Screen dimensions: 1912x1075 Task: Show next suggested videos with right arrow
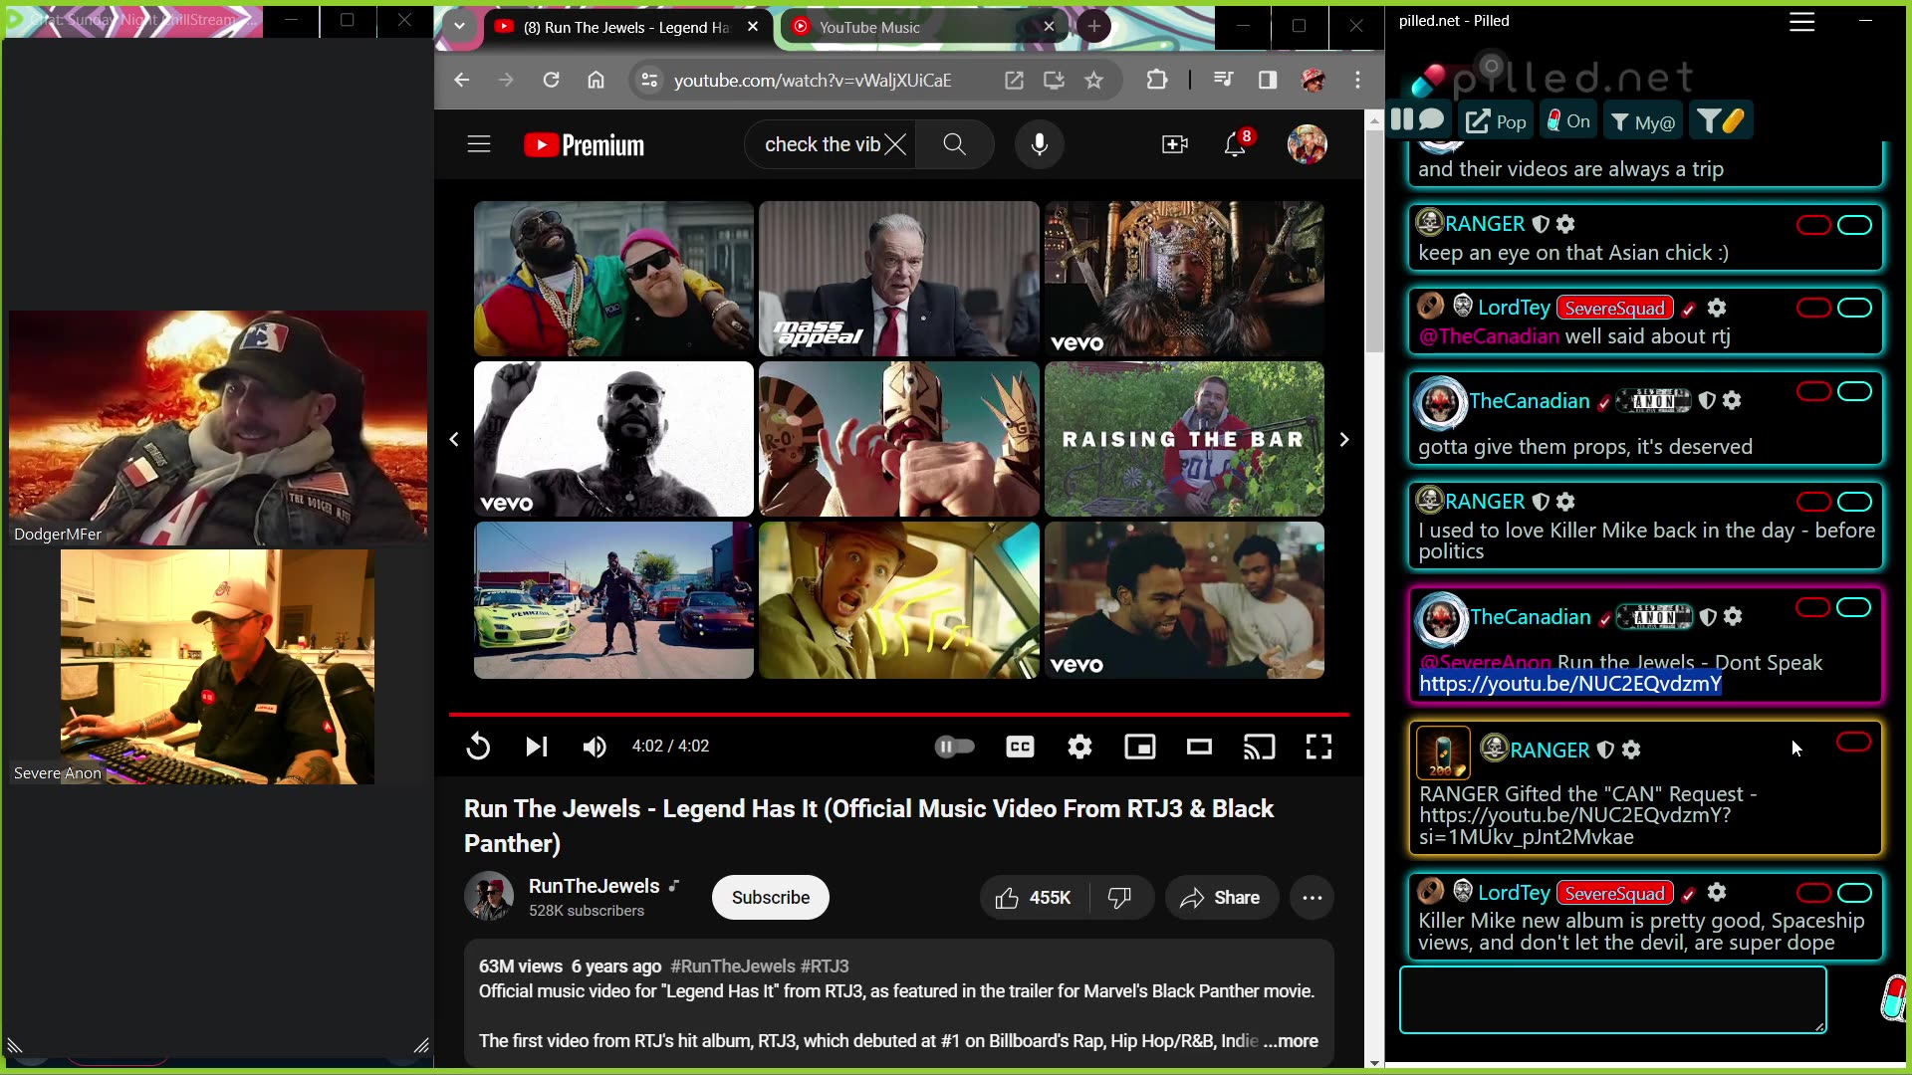point(1343,439)
